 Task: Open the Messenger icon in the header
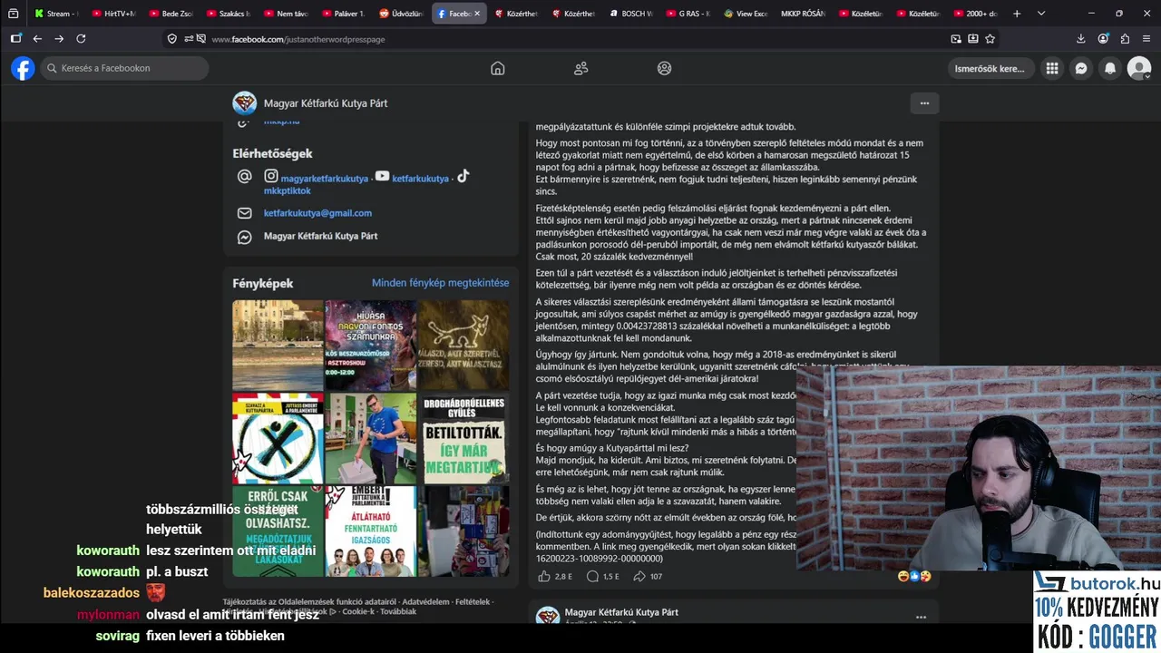(x=1081, y=68)
